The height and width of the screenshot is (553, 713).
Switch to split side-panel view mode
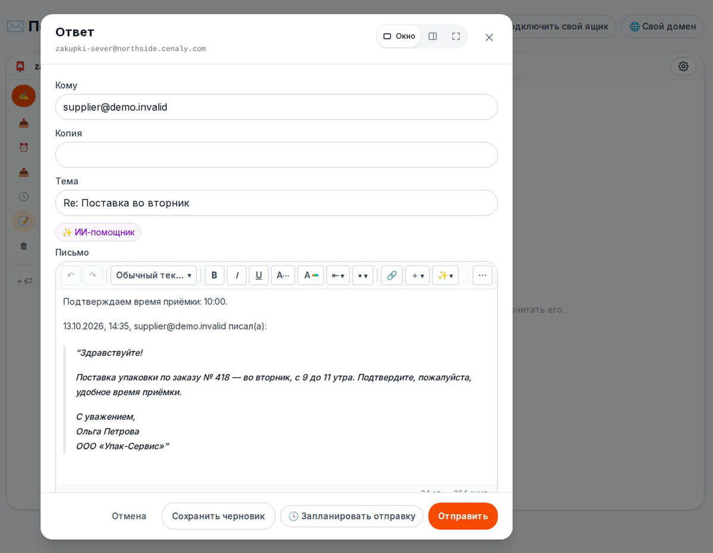pyautogui.click(x=433, y=36)
